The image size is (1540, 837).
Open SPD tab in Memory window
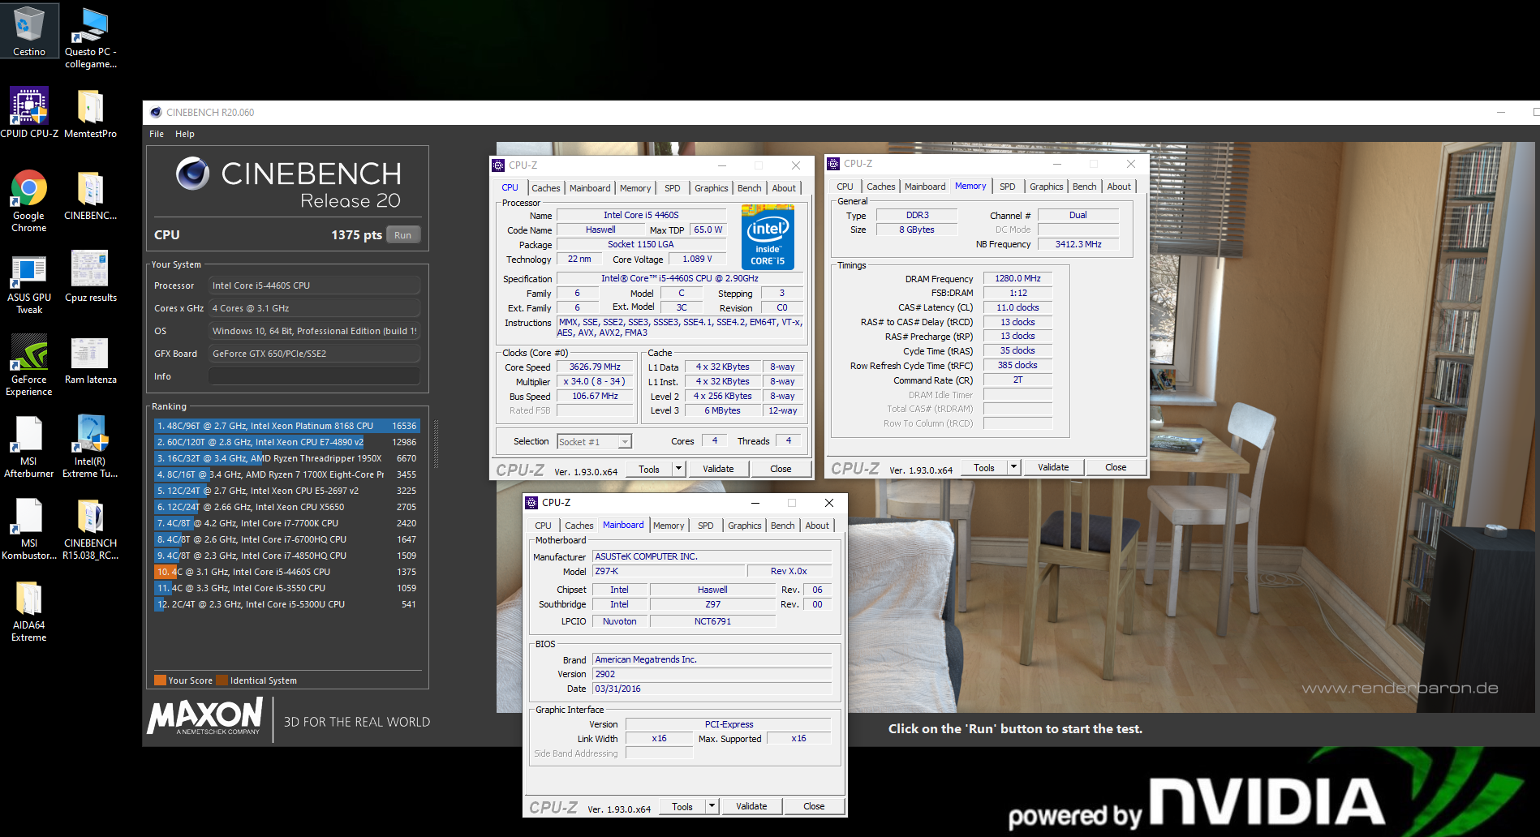(1008, 187)
